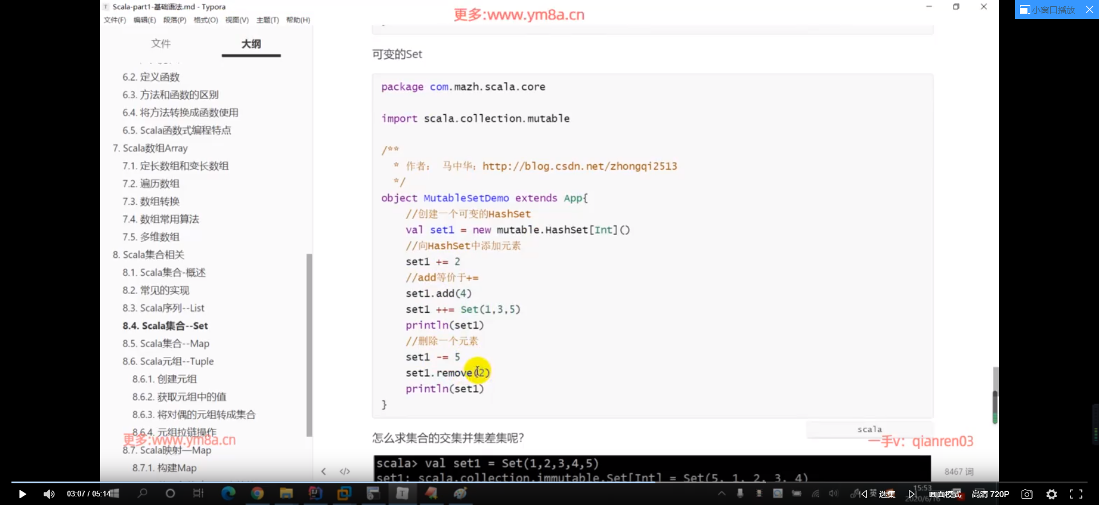Open the video player settings gear
This screenshot has width=1099, height=505.
1051,494
